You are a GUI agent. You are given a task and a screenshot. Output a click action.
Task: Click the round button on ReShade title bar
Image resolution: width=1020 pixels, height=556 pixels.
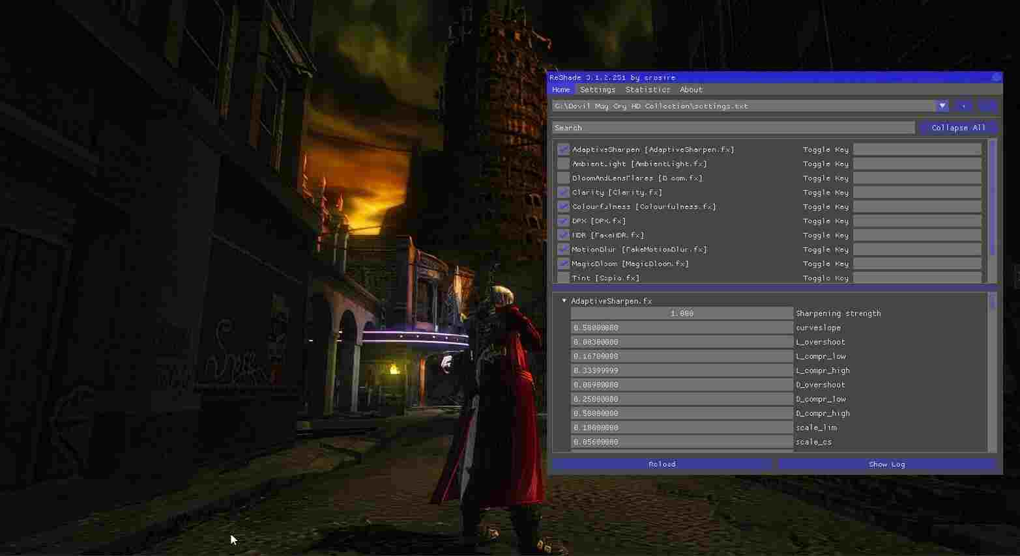click(x=997, y=77)
